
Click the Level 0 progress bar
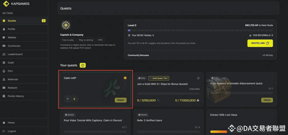200,30
